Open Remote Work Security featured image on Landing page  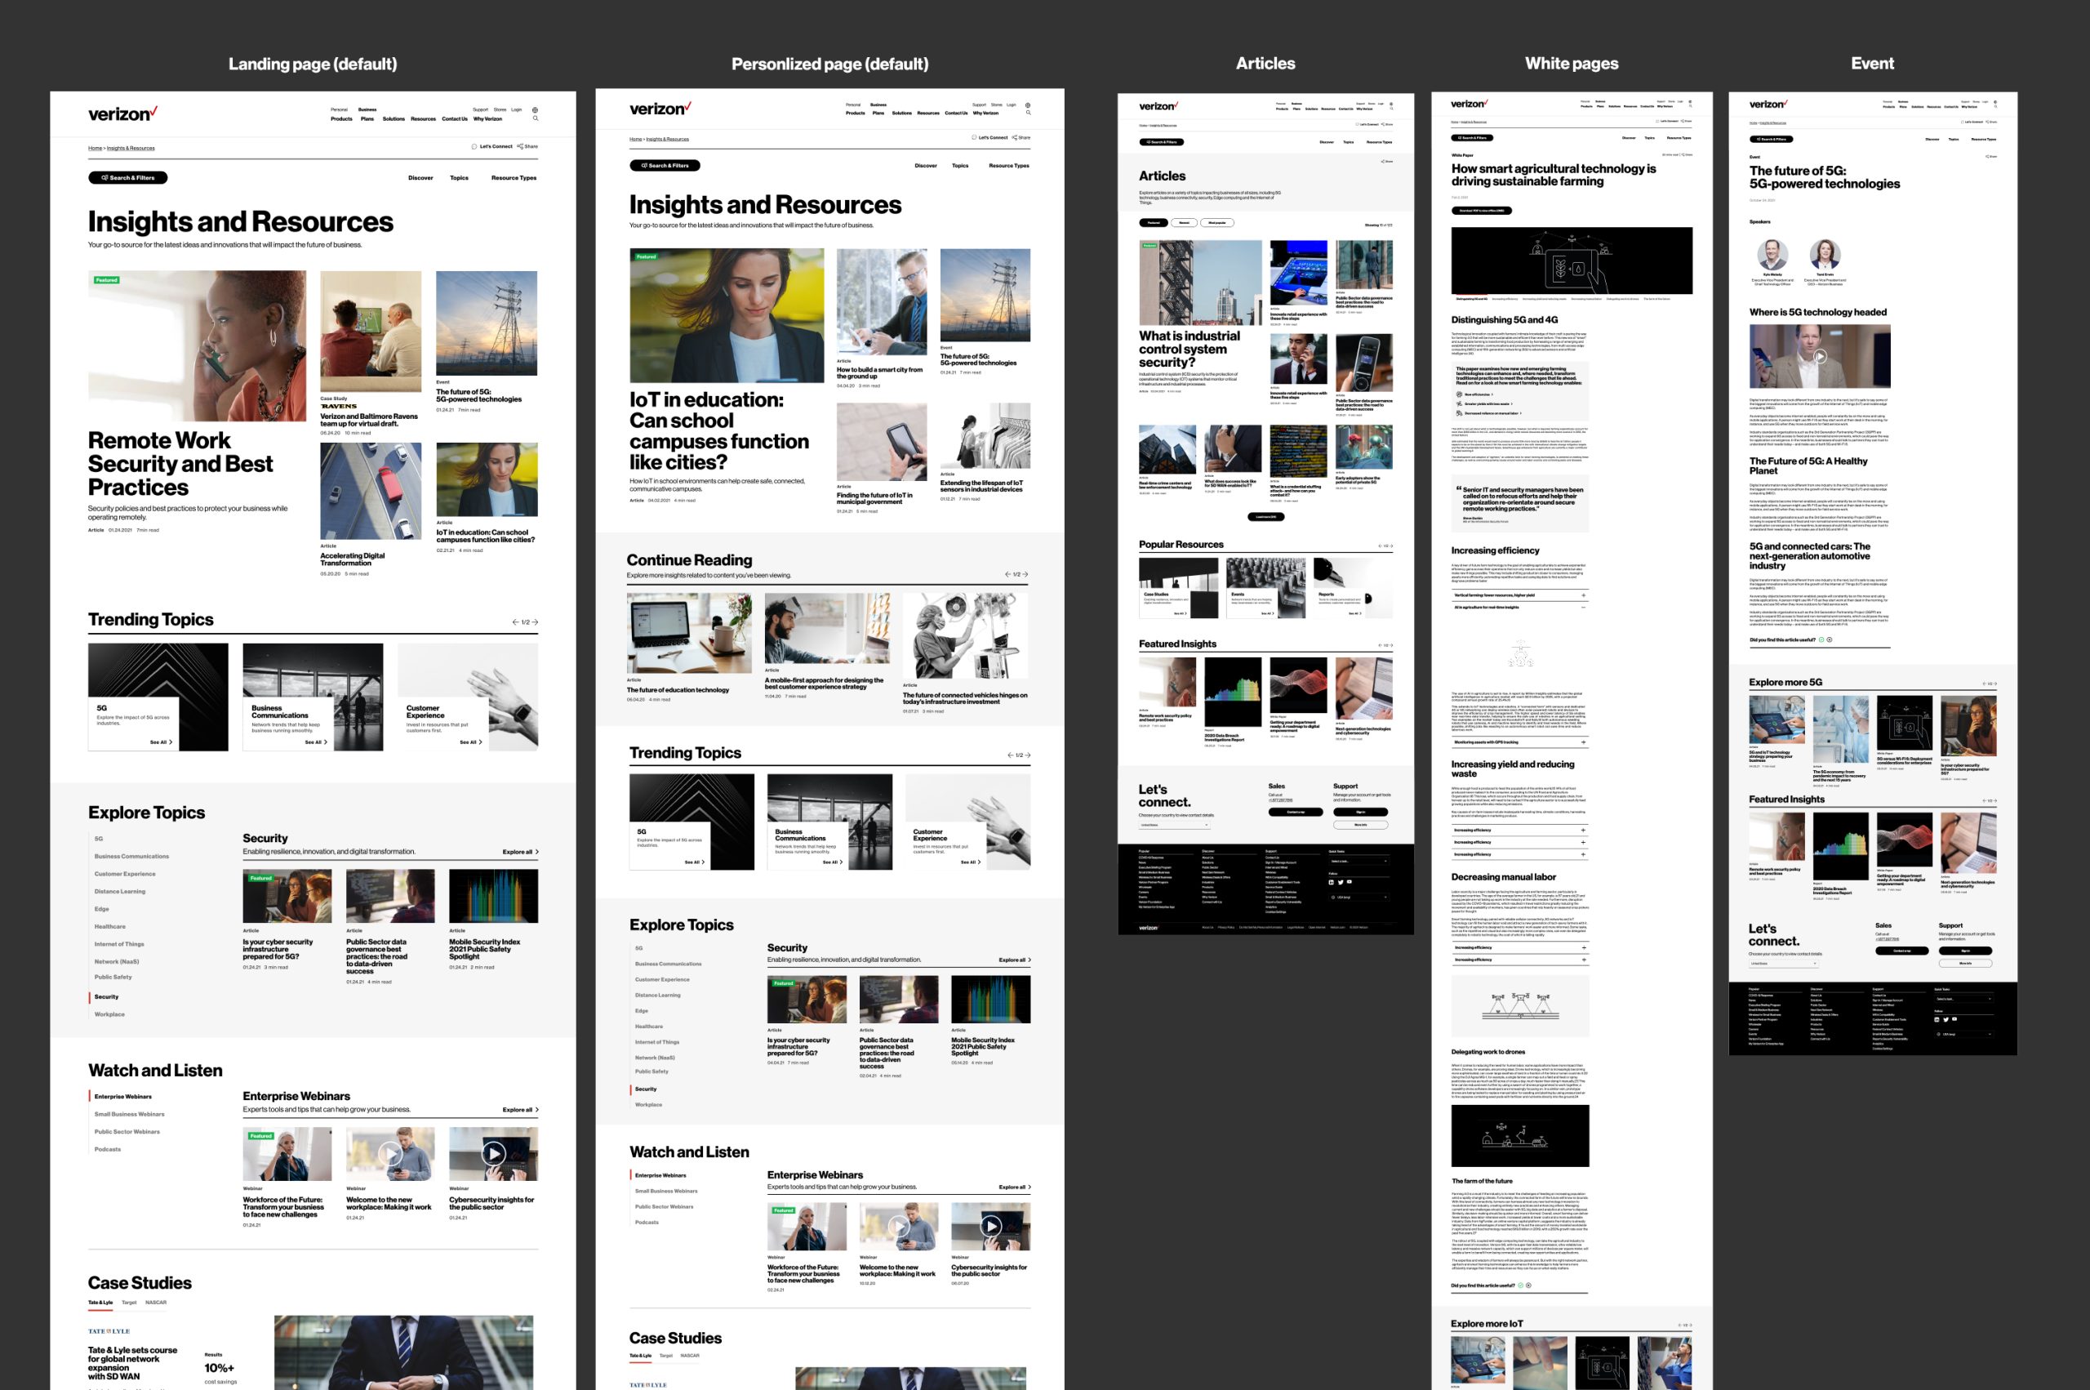[x=197, y=345]
